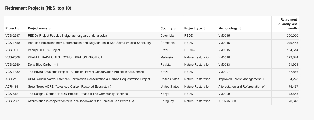Click sort arrows beside Project name

coord(50,28)
